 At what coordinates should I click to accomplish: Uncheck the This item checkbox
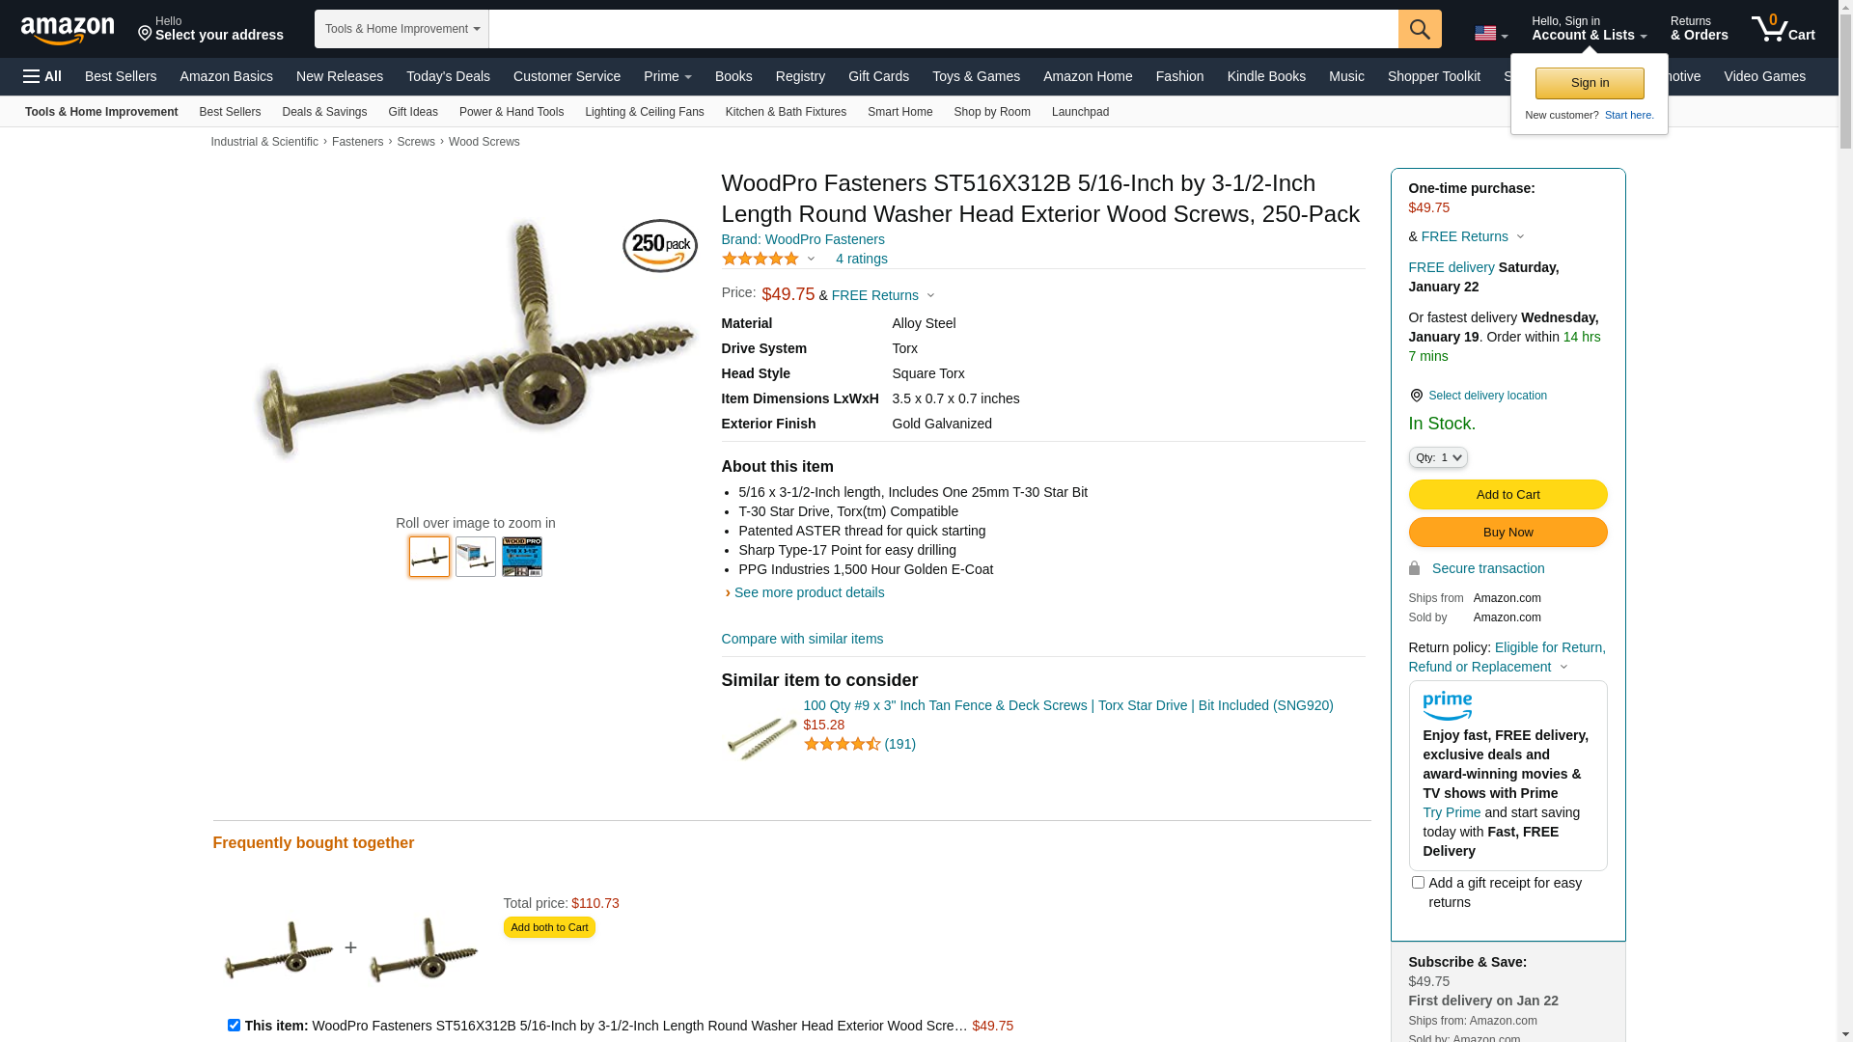click(234, 1025)
